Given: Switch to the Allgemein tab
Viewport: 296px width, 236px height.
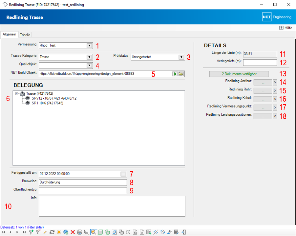Looking at the screenshot, I should coord(9,34).
